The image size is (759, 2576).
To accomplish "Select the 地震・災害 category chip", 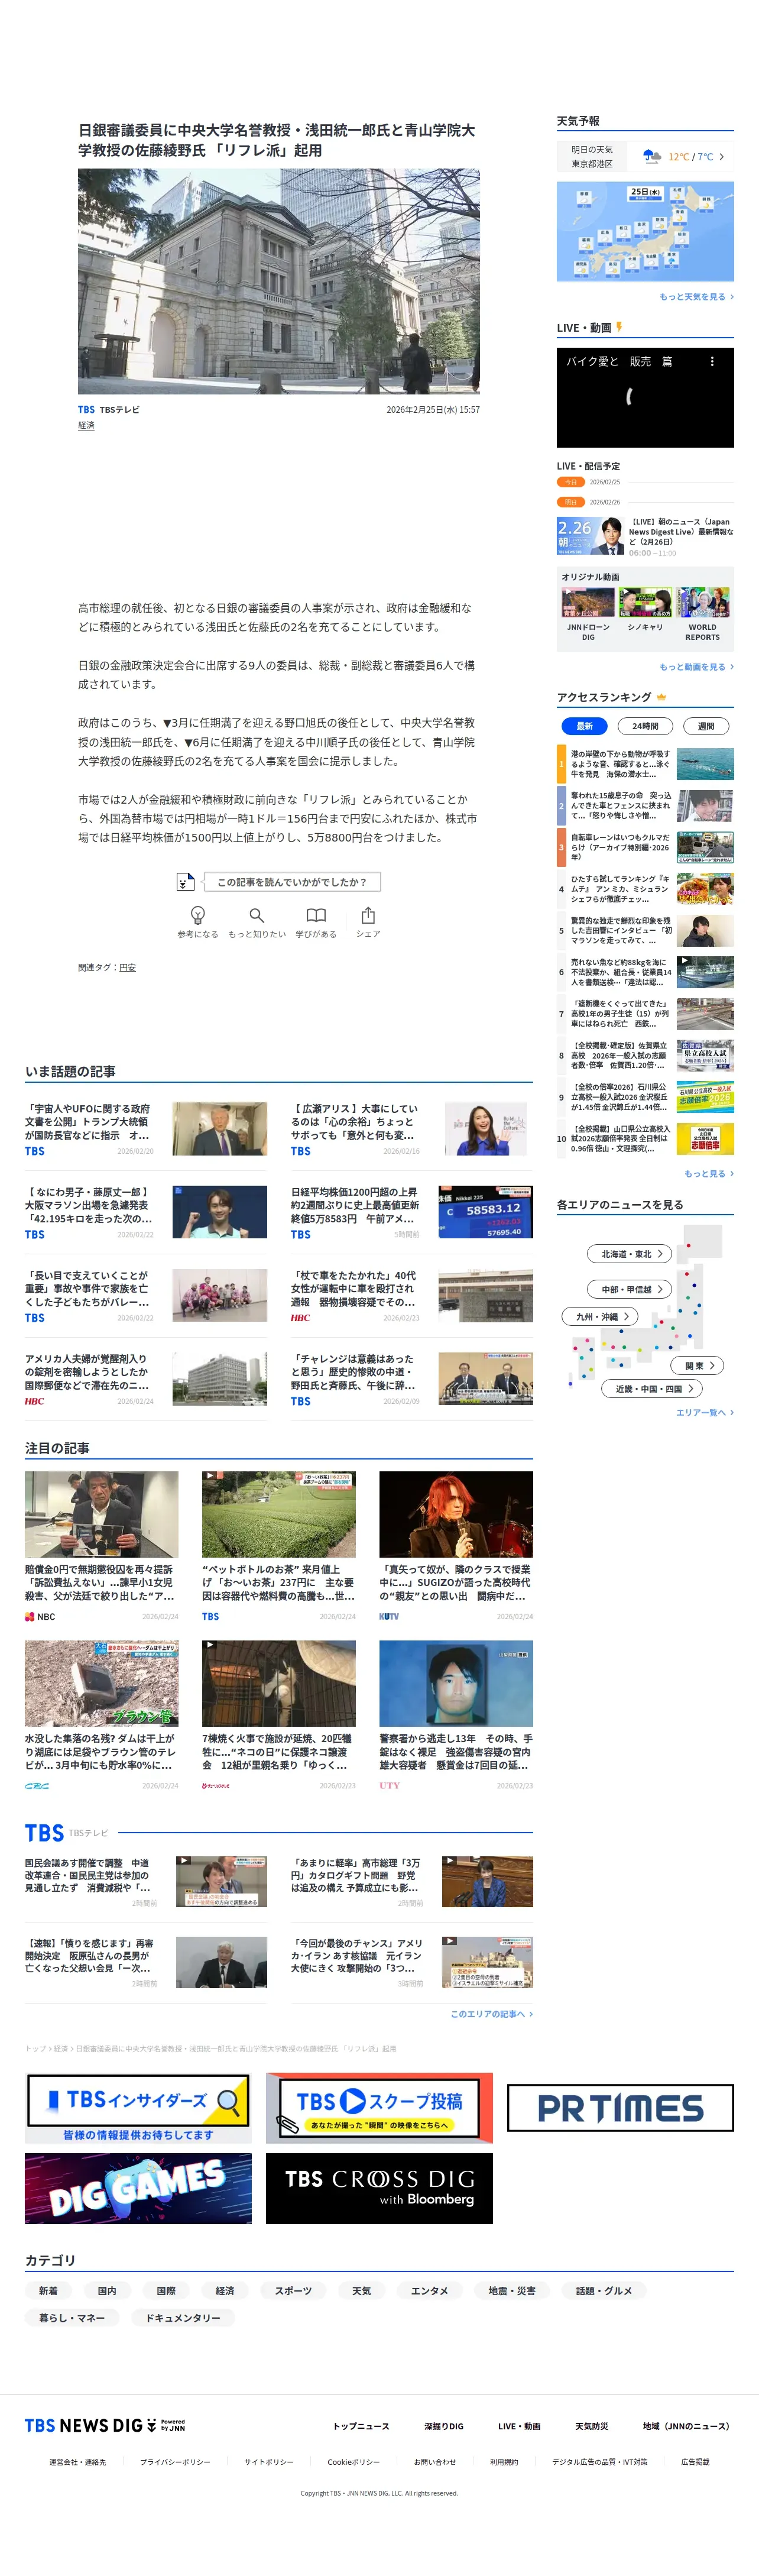I will [512, 2290].
